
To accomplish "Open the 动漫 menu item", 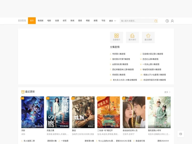I will [x=57, y=21].
